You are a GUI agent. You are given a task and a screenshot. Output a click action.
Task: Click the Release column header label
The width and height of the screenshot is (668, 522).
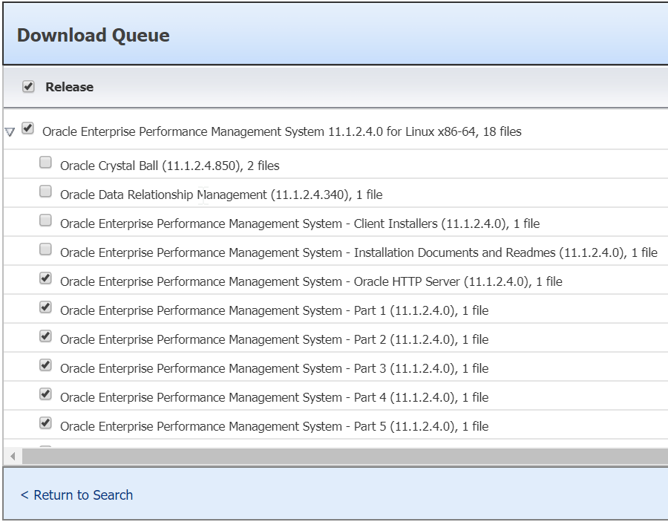(70, 87)
